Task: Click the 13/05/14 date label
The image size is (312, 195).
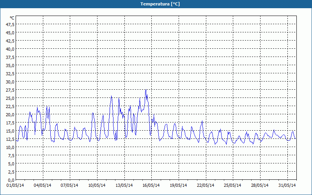Action: coord(124,186)
